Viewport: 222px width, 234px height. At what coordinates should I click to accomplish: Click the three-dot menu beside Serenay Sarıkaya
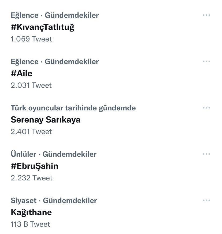[206, 108]
